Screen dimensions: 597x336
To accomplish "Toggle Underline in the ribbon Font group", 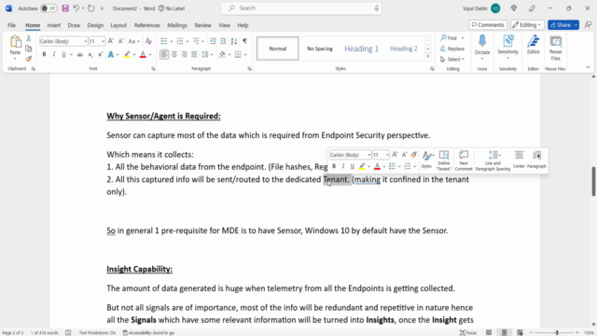I will point(63,55).
